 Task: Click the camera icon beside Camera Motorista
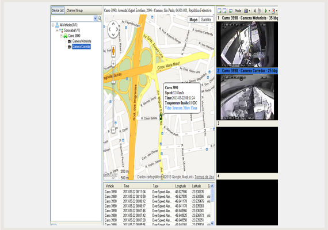(x=70, y=41)
